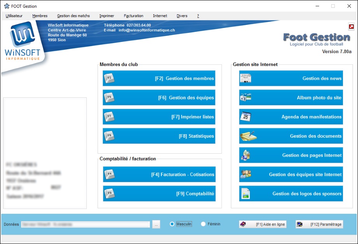Click the Route du Manège 60 address line
This screenshot has width=358, height=244.
click(x=67, y=35)
